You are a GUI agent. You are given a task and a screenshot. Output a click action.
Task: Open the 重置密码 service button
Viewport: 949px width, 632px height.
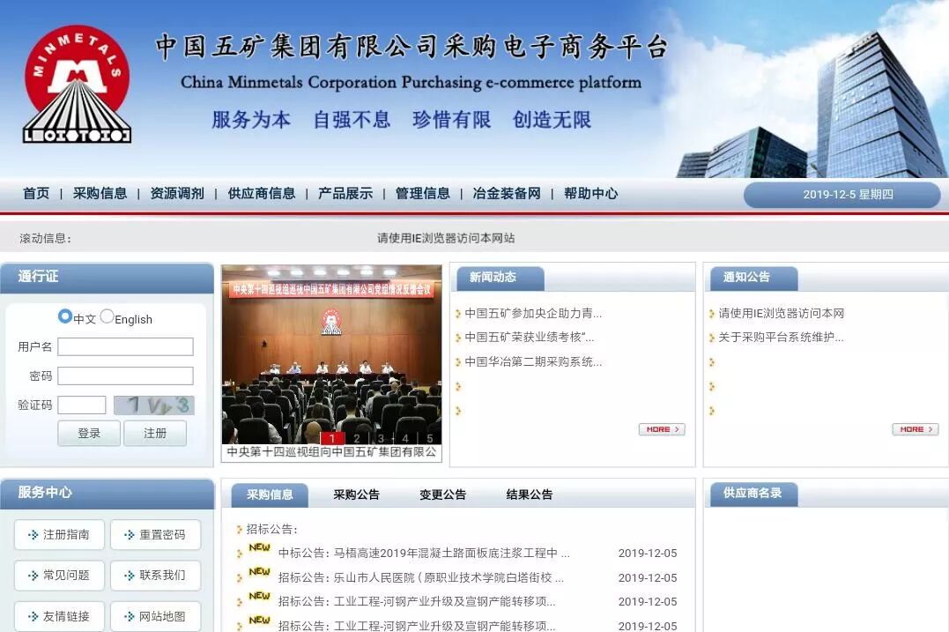156,534
